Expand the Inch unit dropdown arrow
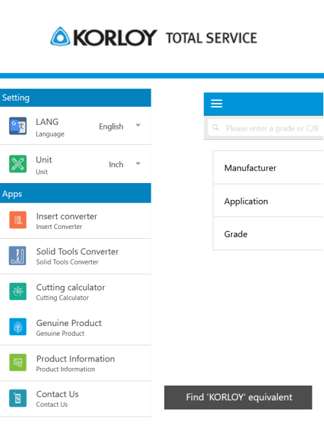 click(138, 164)
